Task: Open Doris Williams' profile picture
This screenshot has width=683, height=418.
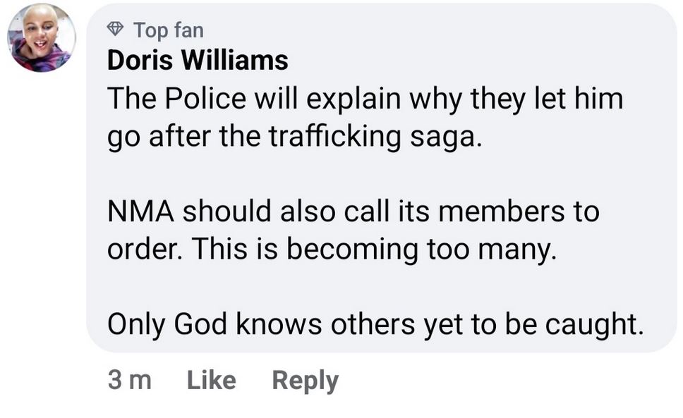Action: [42, 38]
